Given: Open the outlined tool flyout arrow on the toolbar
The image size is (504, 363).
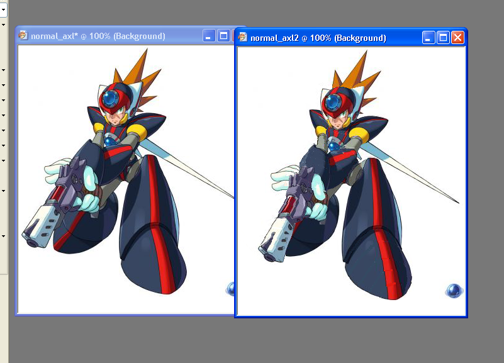Looking at the screenshot, I should coord(3,9).
